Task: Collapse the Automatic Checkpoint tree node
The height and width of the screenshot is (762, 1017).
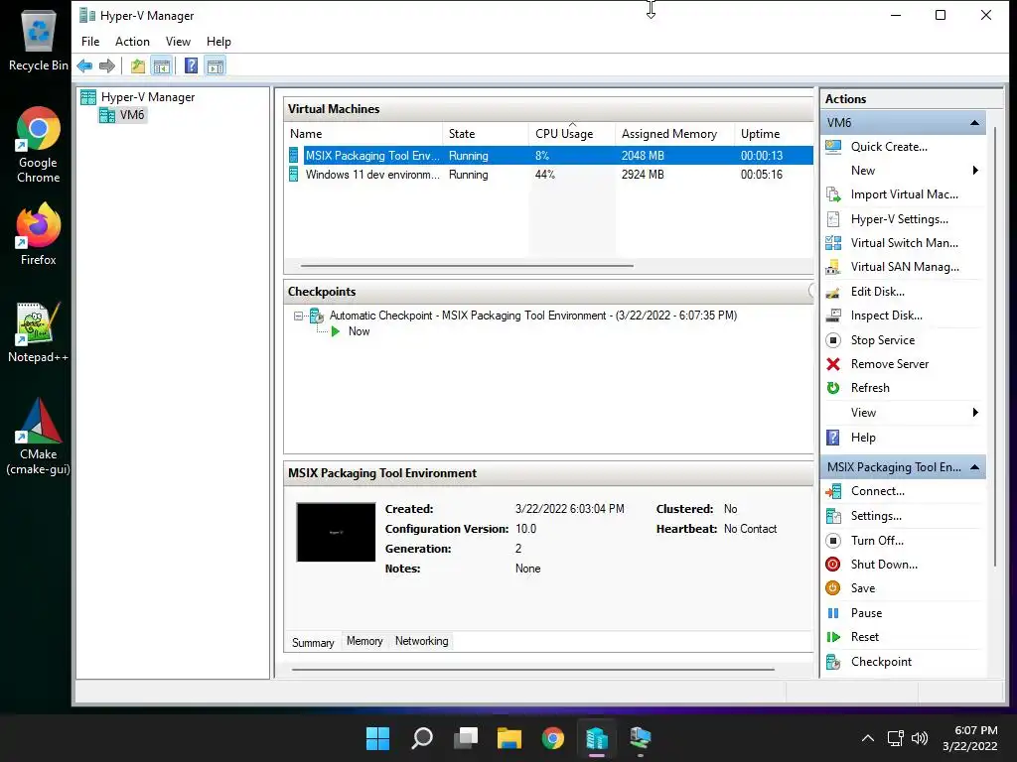Action: 298,317
